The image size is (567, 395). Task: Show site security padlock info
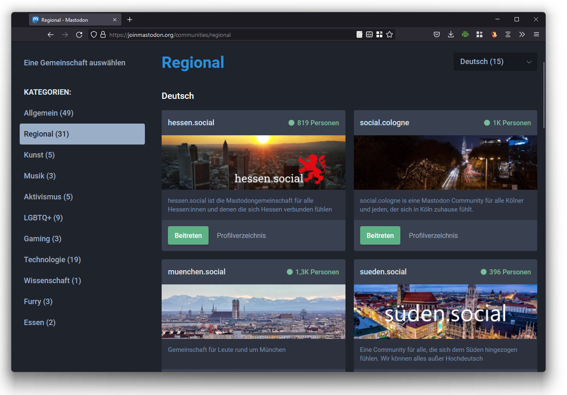(103, 35)
